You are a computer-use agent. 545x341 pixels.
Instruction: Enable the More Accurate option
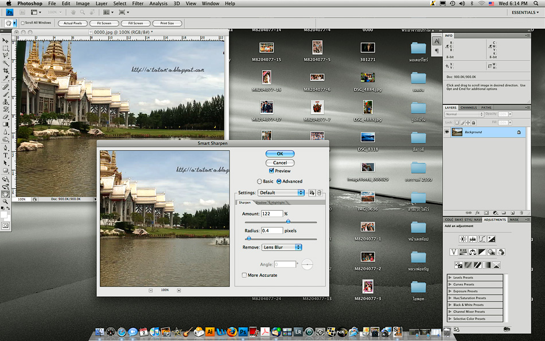(244, 276)
